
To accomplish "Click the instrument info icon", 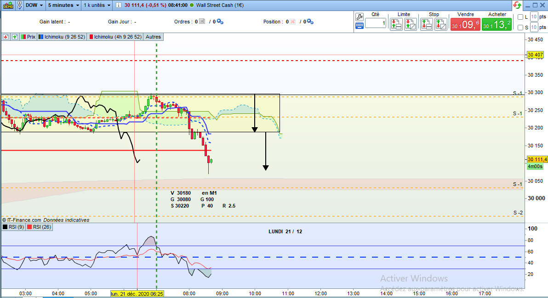I will tap(119, 5).
